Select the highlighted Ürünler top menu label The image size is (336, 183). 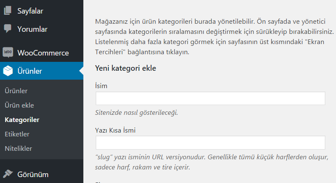pyautogui.click(x=29, y=71)
